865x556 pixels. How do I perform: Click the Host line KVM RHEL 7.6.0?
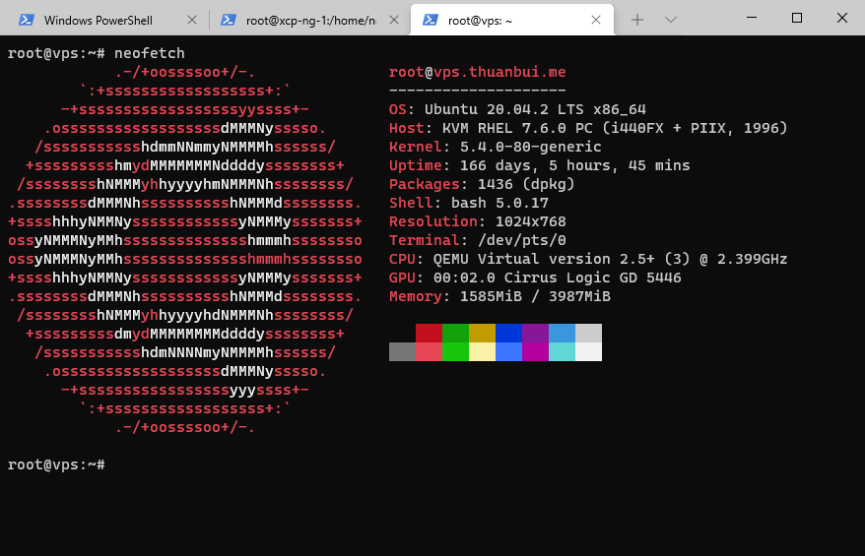tap(588, 128)
